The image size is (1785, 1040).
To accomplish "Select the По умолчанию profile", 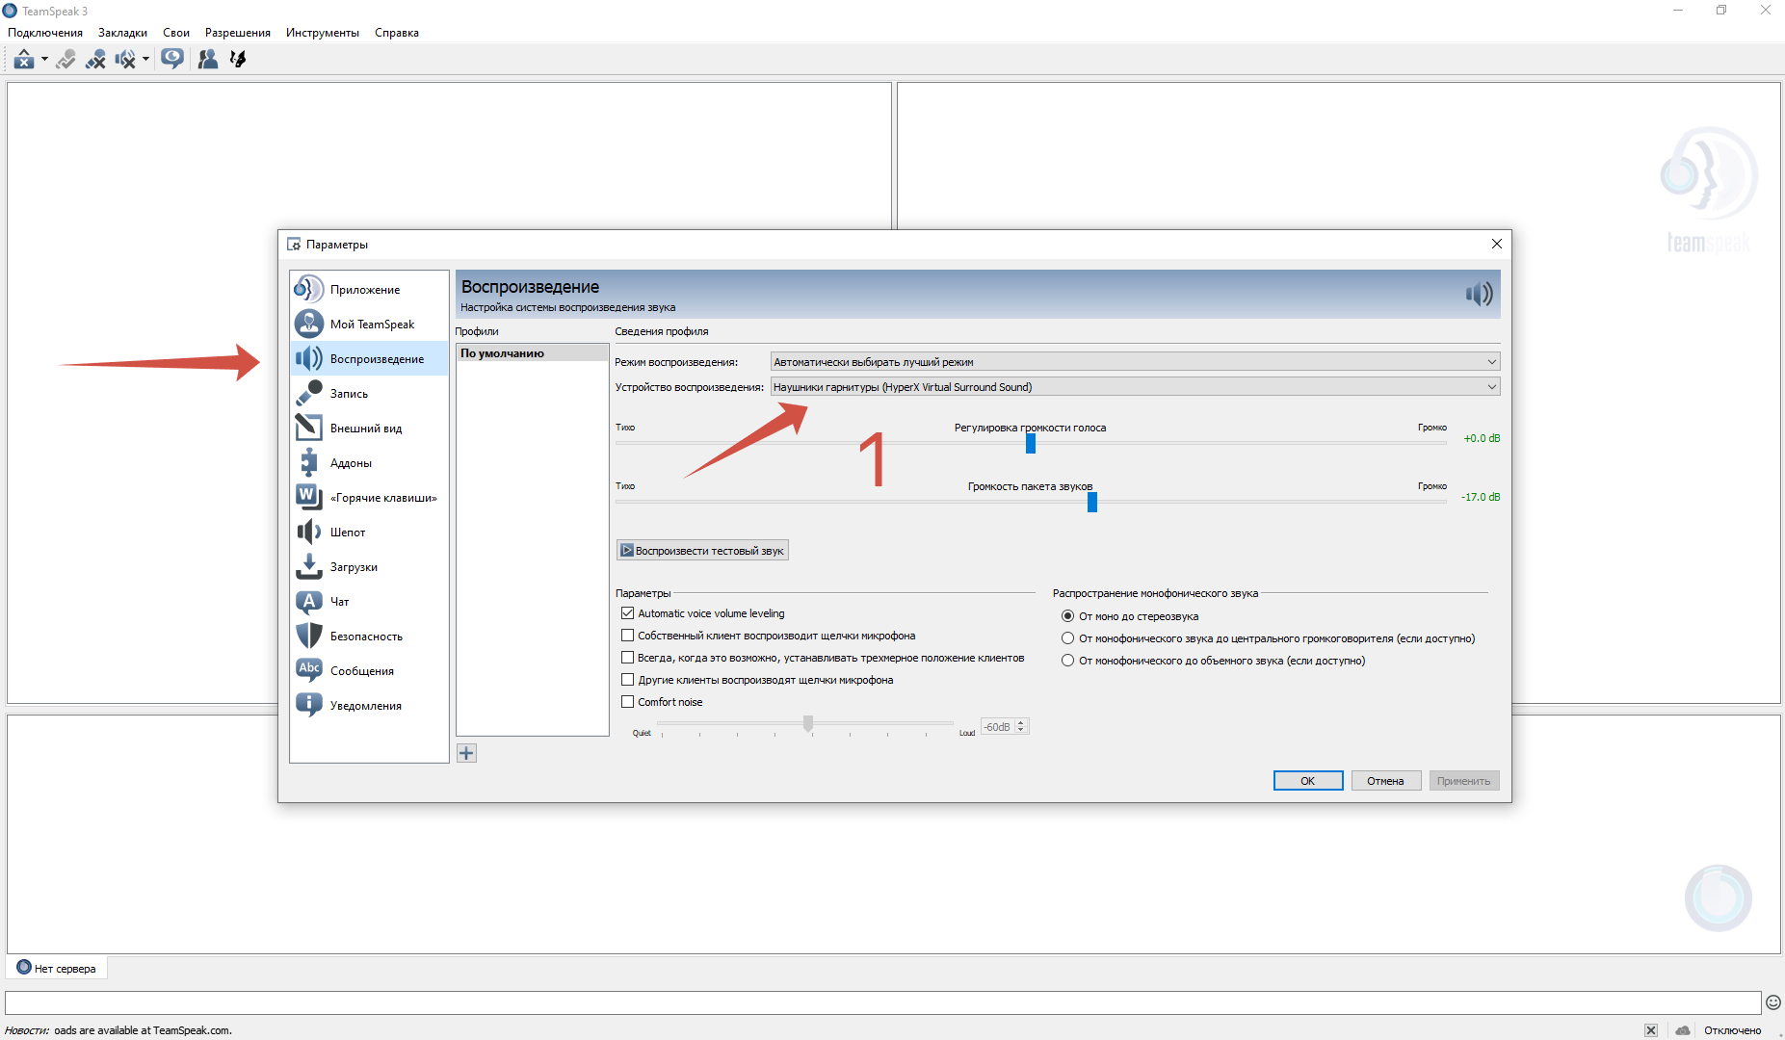I will [532, 353].
